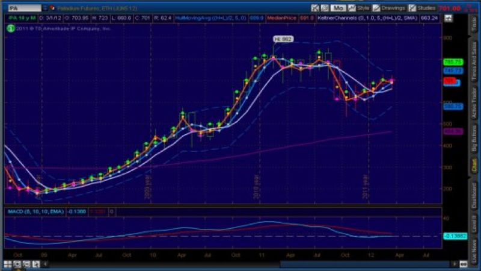Click the grid layout icon at bottom left

coord(8,264)
